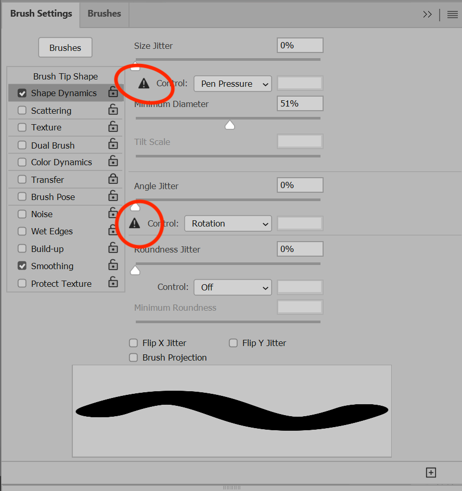This screenshot has width=462, height=491.
Task: Click the lock icon next to Scattering
Action: point(113,110)
